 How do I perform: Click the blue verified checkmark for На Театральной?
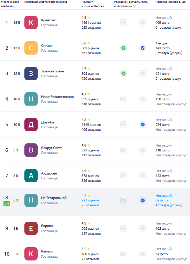(x=143, y=200)
